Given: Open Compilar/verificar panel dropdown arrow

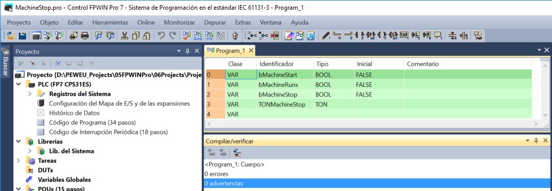Looking at the screenshot, I should tap(527, 141).
